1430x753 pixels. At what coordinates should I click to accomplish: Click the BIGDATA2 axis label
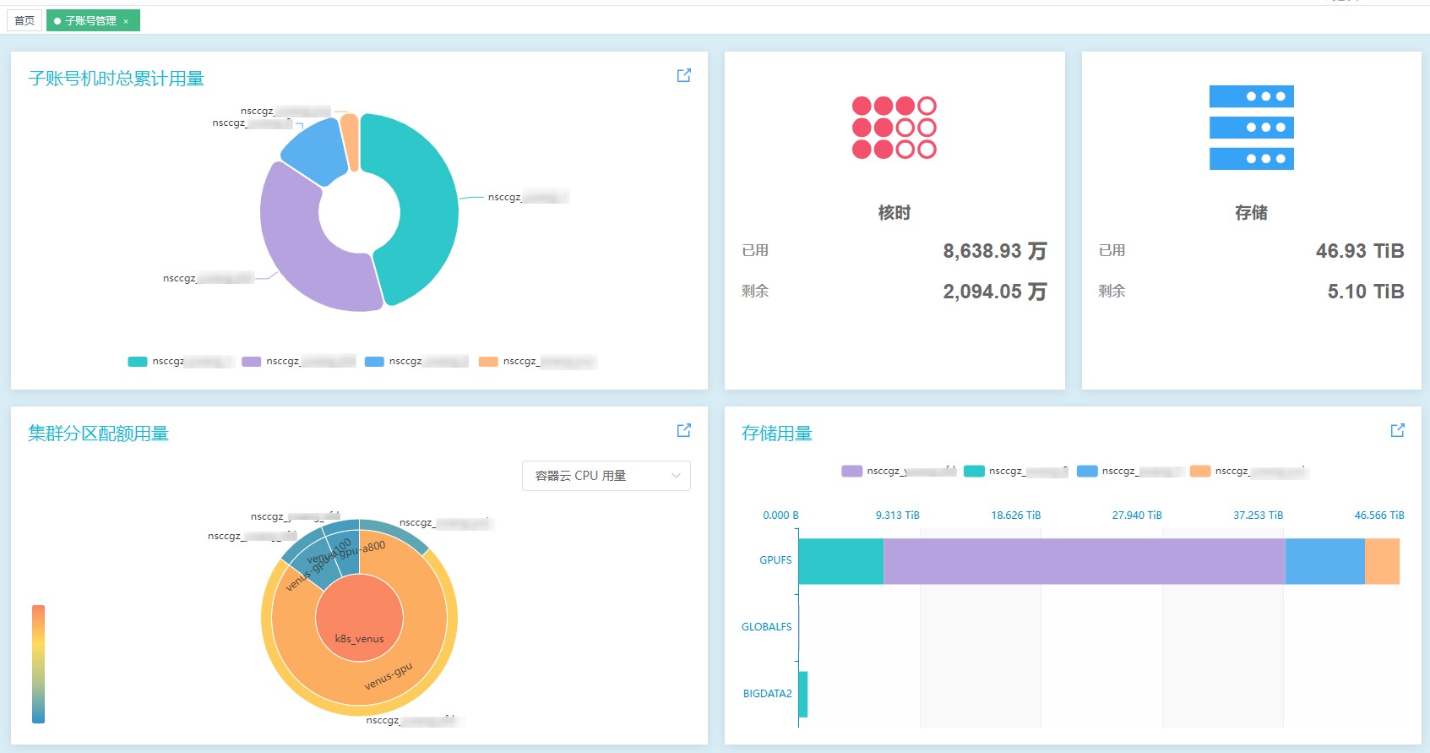click(x=767, y=694)
